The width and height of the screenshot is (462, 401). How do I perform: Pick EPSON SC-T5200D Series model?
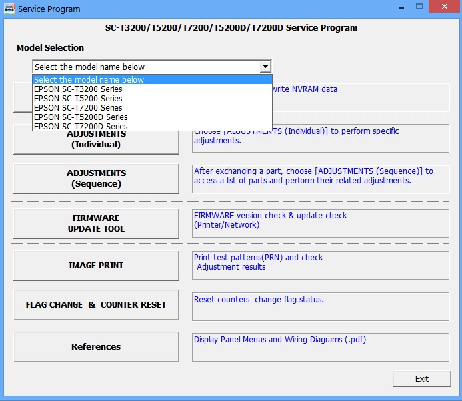point(152,117)
